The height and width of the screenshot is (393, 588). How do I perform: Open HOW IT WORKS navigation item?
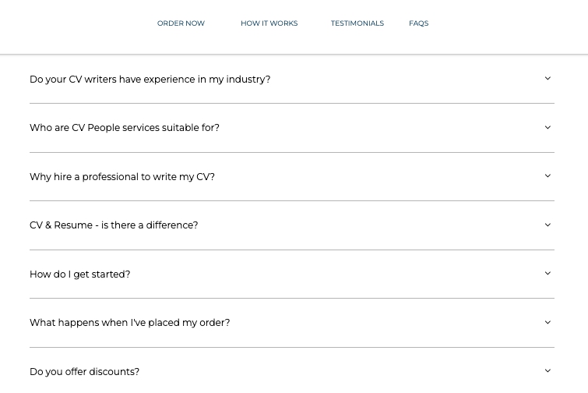point(269,23)
